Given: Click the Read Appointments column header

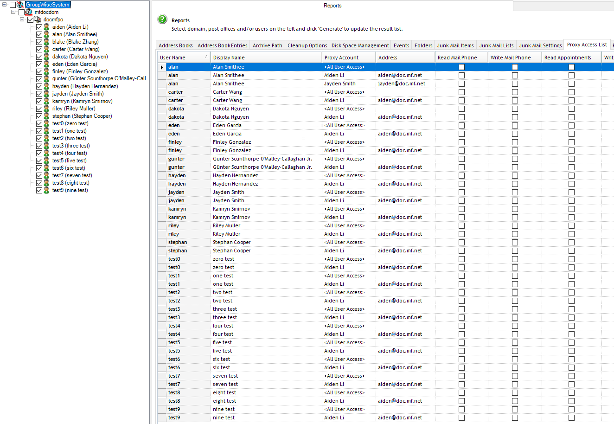Looking at the screenshot, I should [x=571, y=58].
